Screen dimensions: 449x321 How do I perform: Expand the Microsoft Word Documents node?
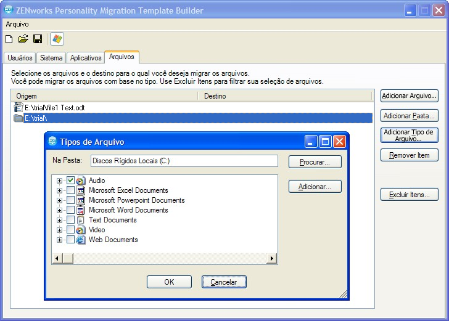pos(59,210)
